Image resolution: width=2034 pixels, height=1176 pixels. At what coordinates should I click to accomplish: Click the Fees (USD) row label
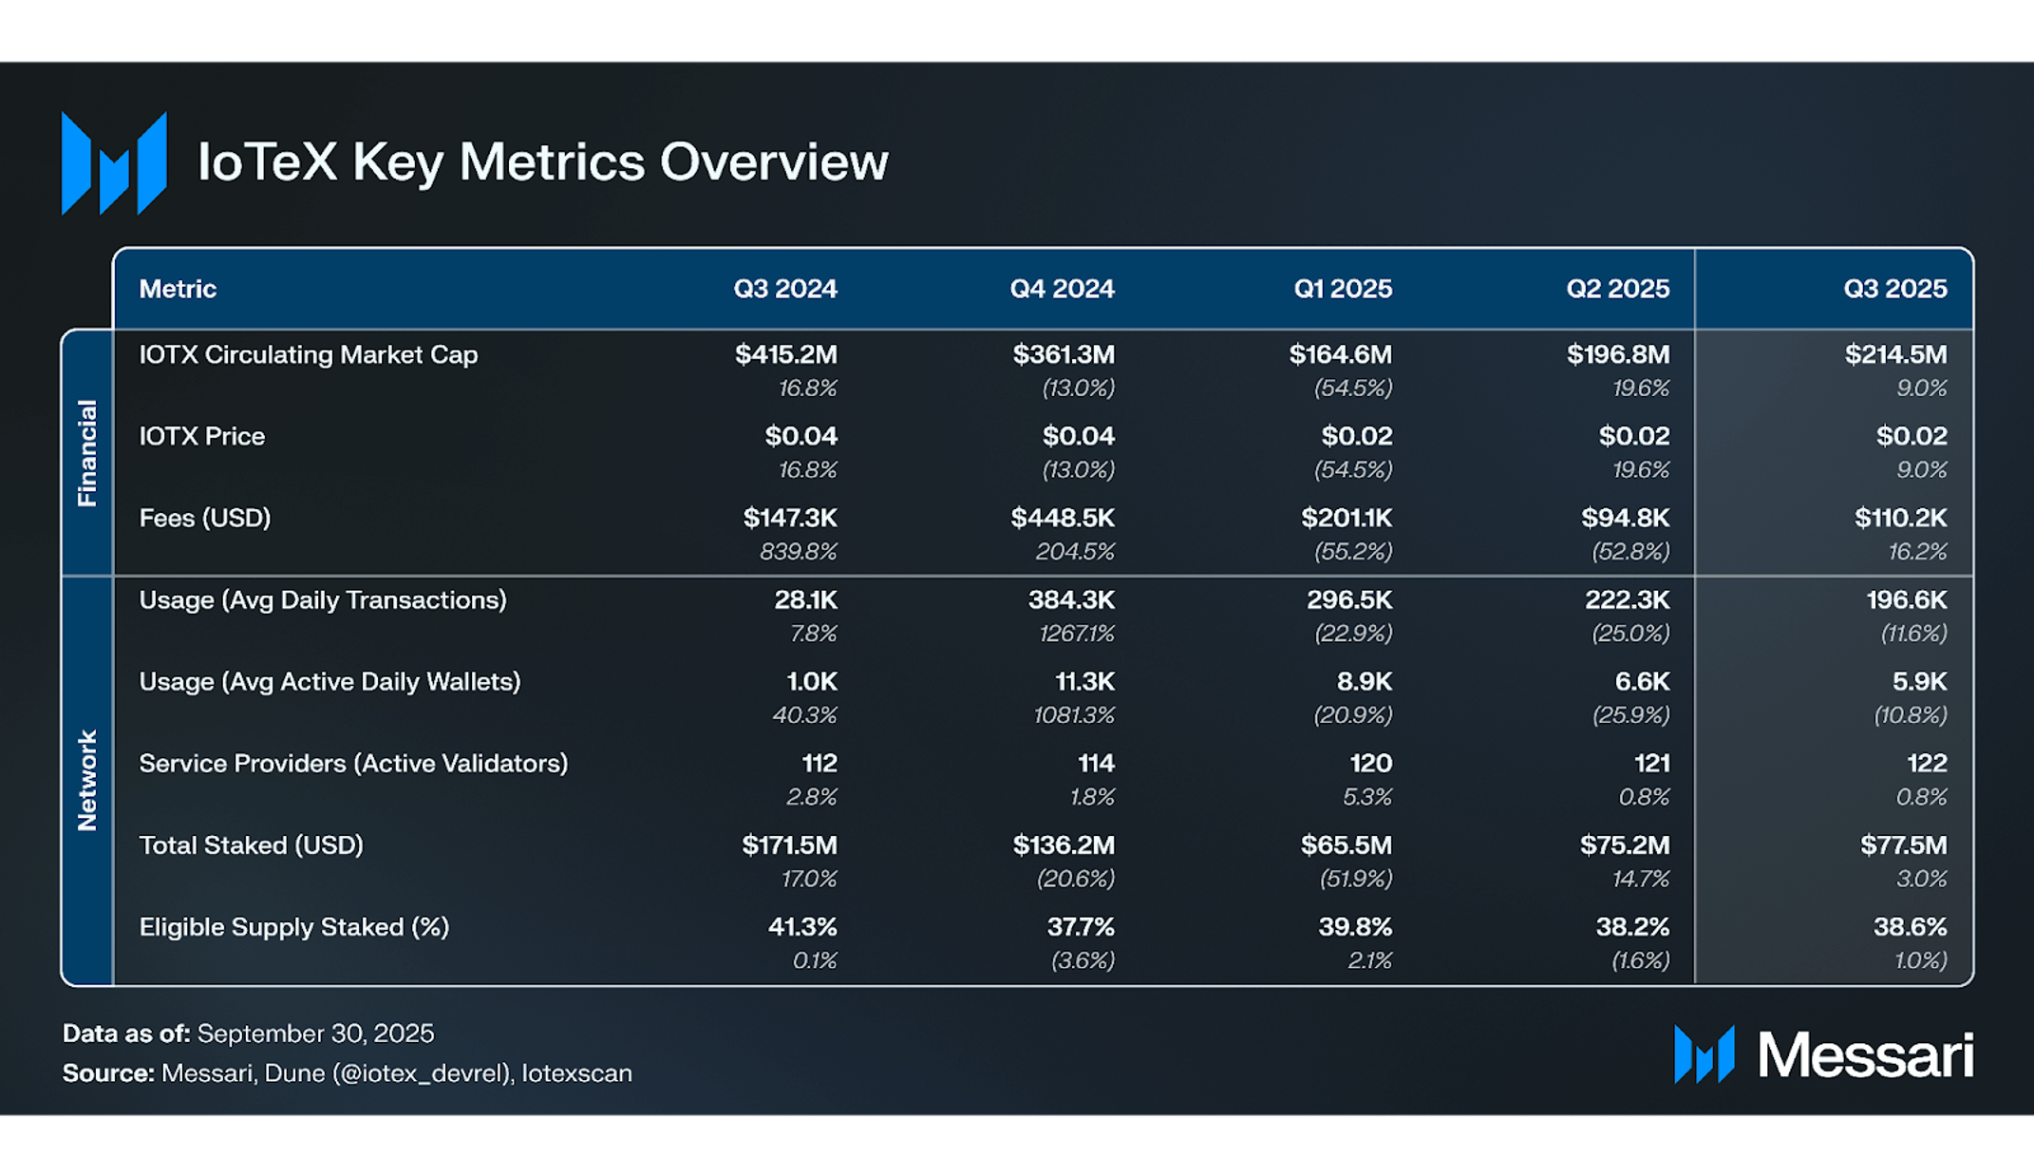[x=204, y=518]
